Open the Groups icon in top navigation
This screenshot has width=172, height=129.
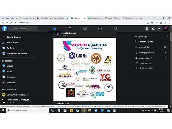pyautogui.click(x=100, y=28)
